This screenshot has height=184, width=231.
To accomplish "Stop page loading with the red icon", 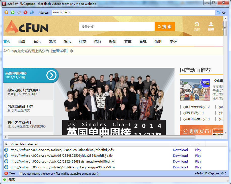I will tap(25, 12).
